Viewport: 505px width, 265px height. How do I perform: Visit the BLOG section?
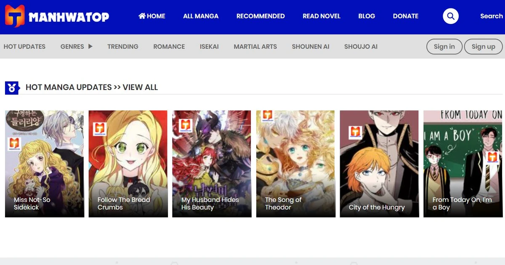click(x=367, y=16)
